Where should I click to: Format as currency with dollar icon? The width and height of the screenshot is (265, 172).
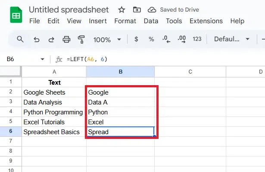tap(137, 39)
